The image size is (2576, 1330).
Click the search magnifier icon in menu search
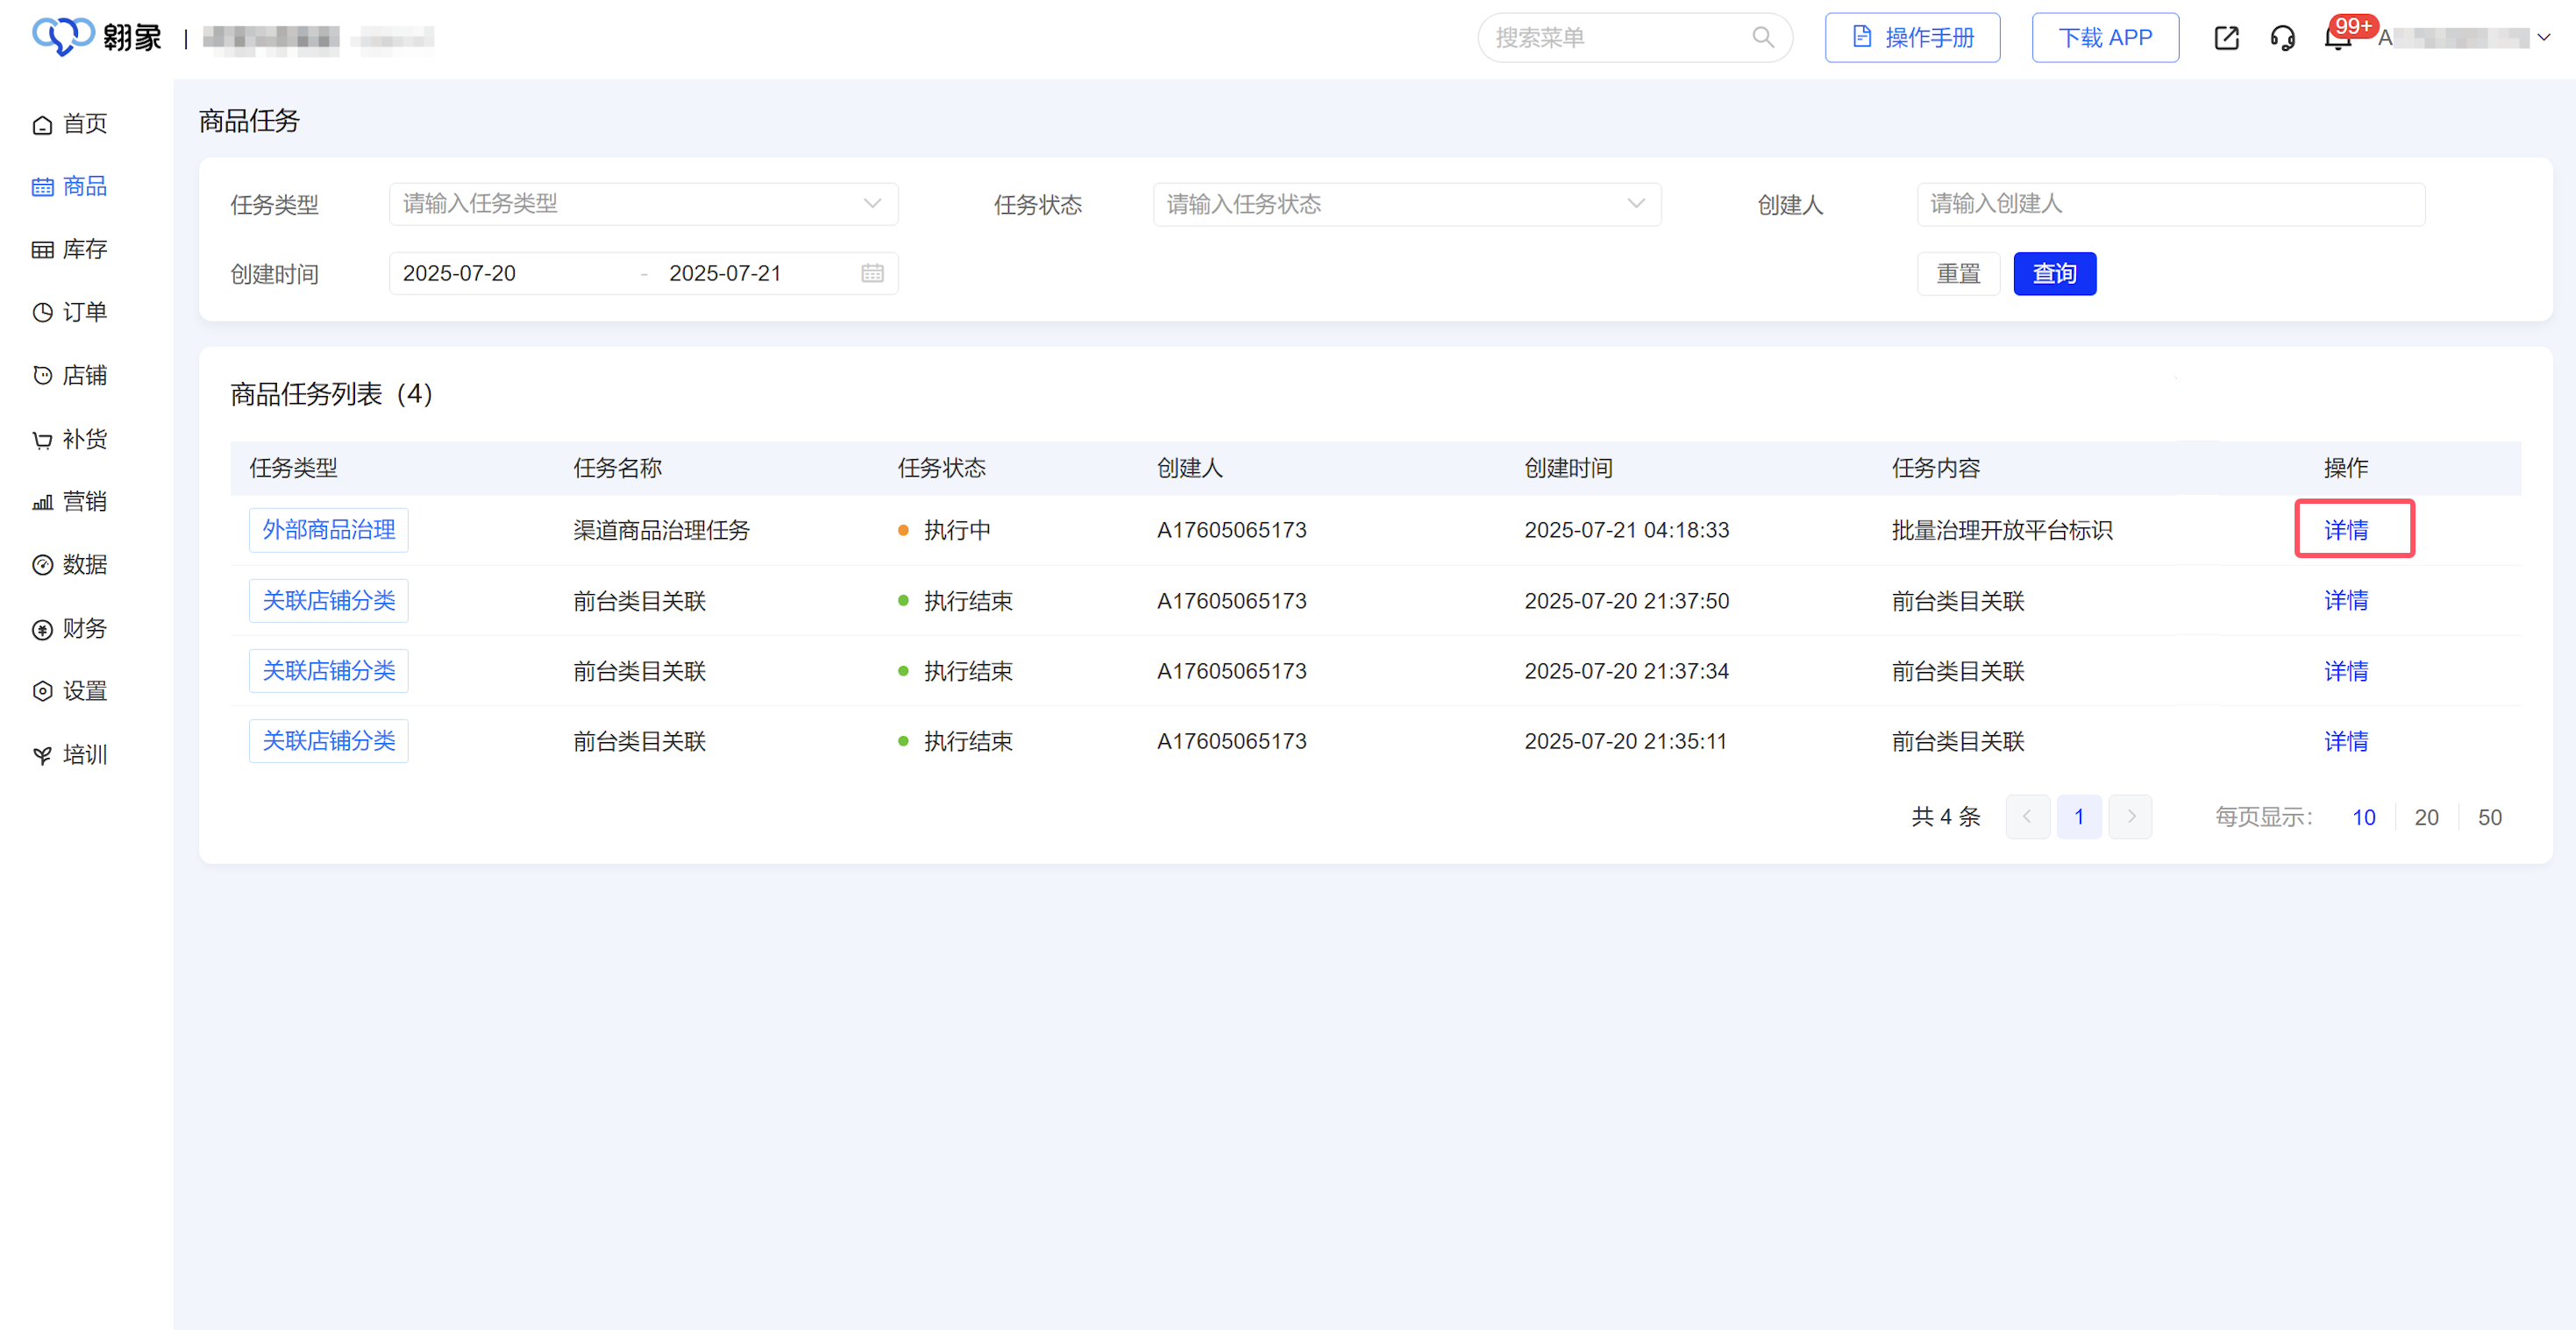[1762, 38]
